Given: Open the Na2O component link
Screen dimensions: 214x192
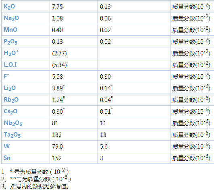Looking at the screenshot, I should (x=11, y=18).
